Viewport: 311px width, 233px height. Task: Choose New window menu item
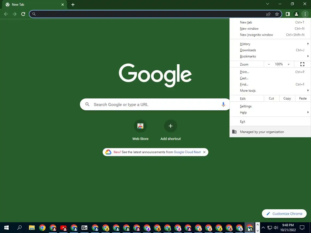tap(270, 29)
